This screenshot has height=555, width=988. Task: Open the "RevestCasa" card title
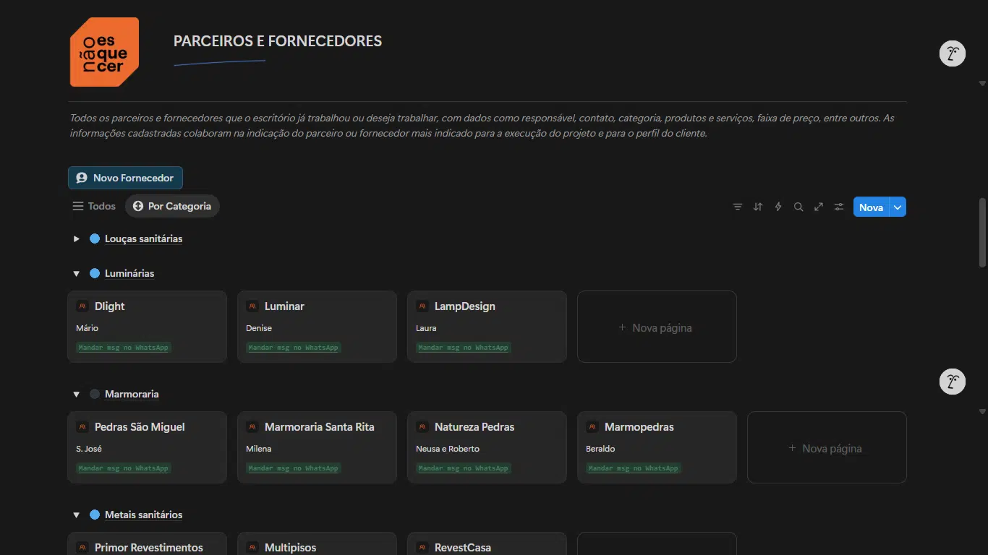click(x=463, y=548)
